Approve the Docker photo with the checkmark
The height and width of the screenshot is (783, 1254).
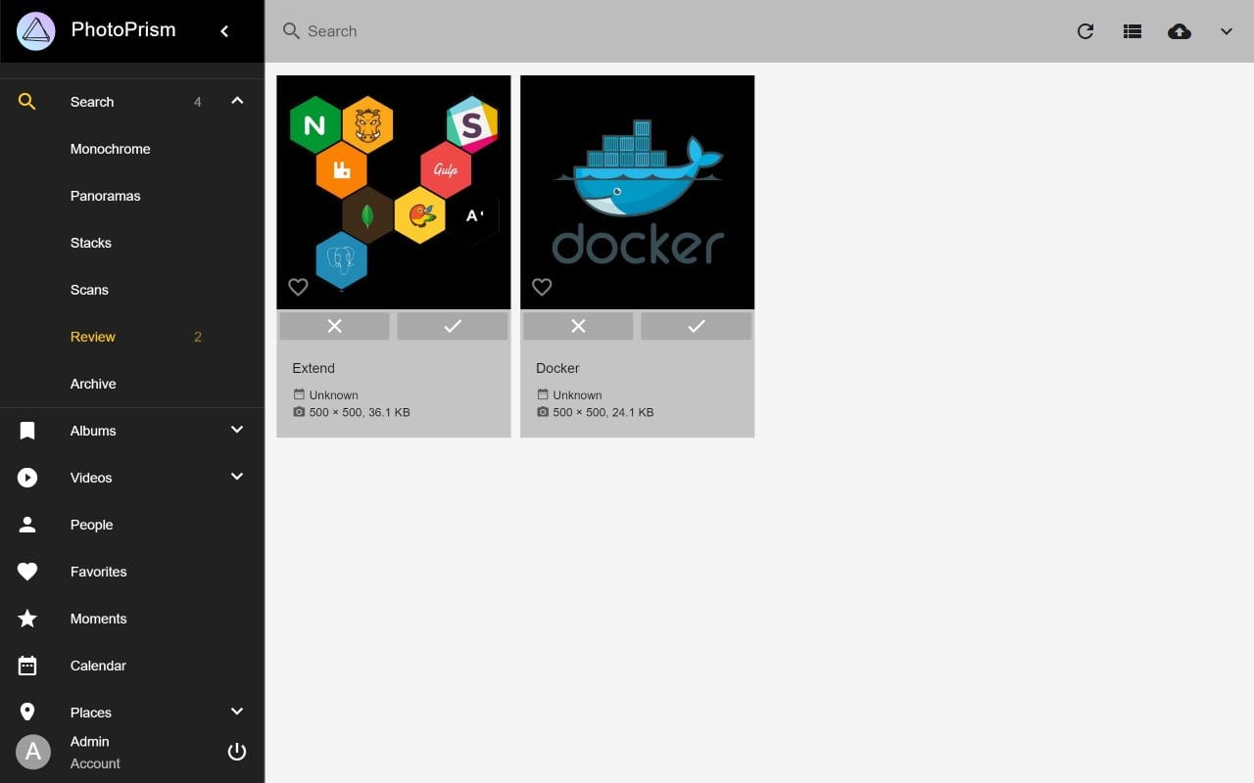696,325
